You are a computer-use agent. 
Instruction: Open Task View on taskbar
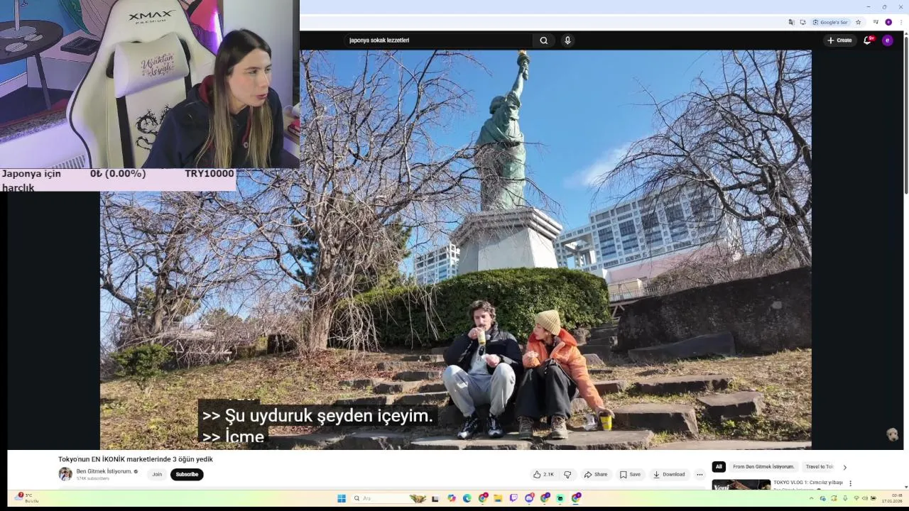pyautogui.click(x=435, y=498)
